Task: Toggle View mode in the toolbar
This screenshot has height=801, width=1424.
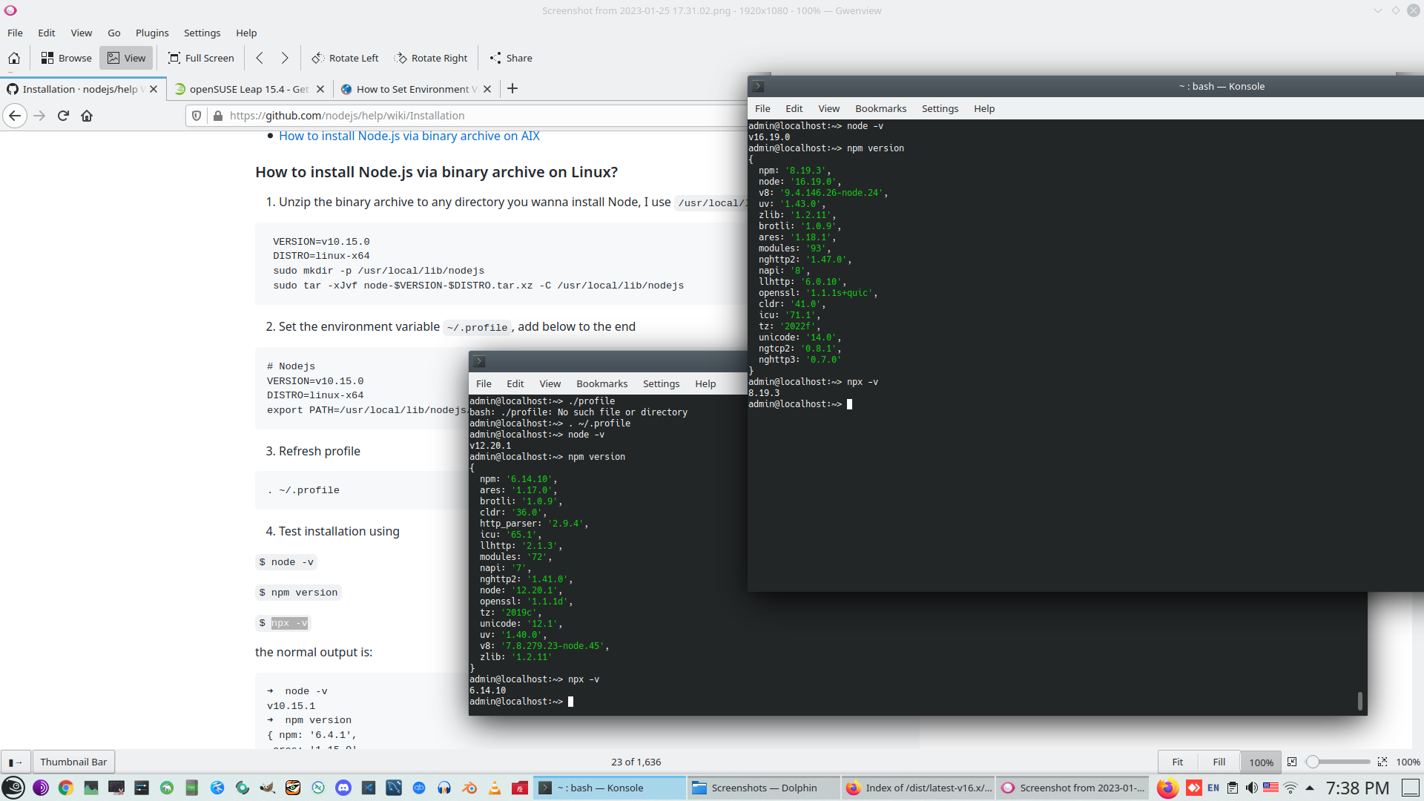Action: point(126,58)
